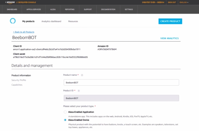The image size is (199, 131).
Task: Open the Reporting menu item
Action: (x=70, y=9)
